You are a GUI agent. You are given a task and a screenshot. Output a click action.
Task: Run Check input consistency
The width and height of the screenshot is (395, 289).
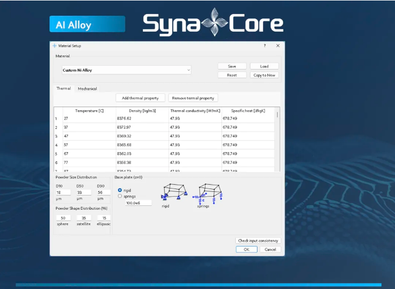(x=259, y=241)
